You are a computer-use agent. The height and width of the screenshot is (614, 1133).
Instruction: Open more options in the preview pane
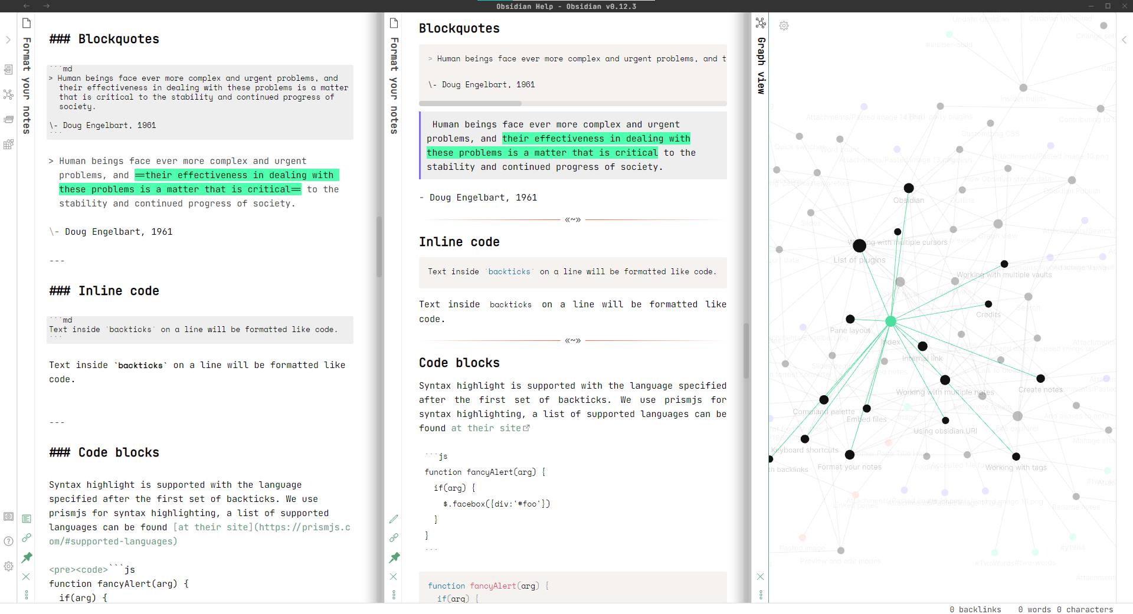pos(394,595)
